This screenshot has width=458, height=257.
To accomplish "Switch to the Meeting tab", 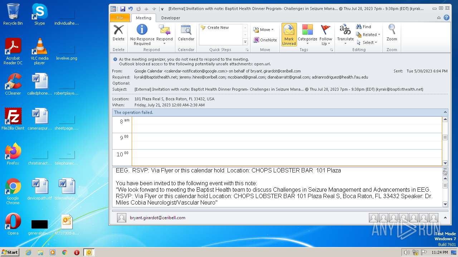I will click(x=143, y=18).
